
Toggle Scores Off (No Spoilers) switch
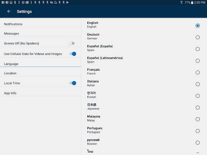pyautogui.click(x=71, y=43)
